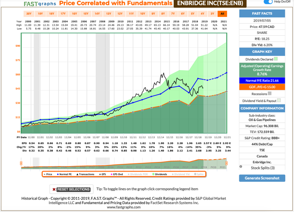Click the 12/18 fiscal year axis label
This screenshot has width=294, height=212.
point(198,138)
